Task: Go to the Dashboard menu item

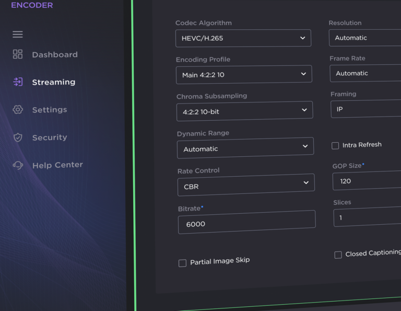Action: pyautogui.click(x=54, y=54)
